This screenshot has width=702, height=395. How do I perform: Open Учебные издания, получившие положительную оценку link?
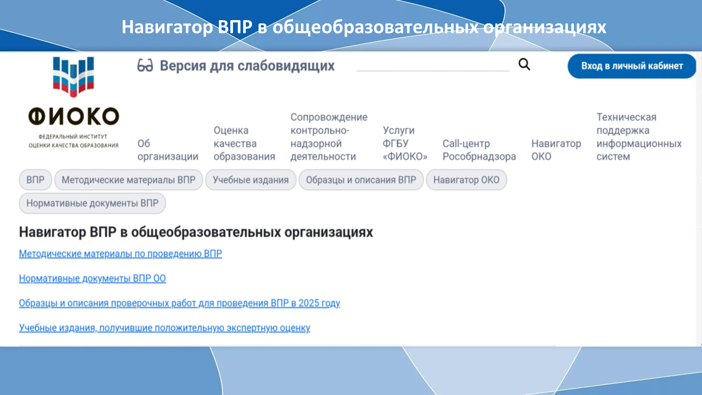164,328
